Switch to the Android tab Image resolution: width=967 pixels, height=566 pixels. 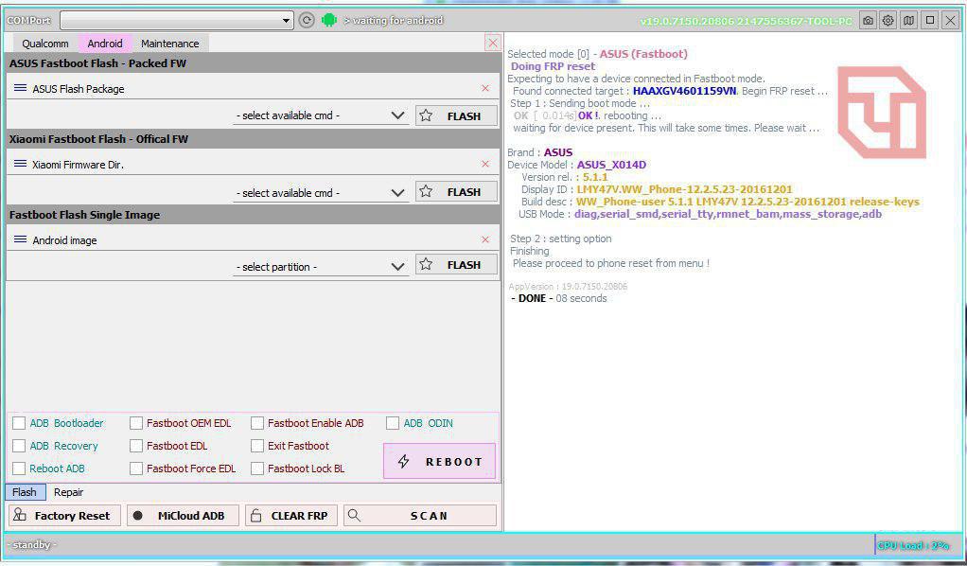click(105, 44)
